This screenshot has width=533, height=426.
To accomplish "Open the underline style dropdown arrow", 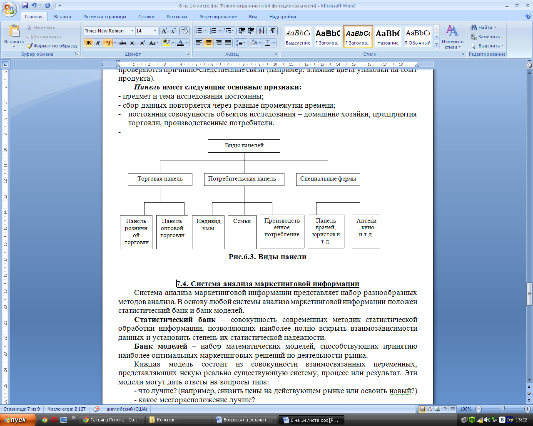I will point(114,43).
